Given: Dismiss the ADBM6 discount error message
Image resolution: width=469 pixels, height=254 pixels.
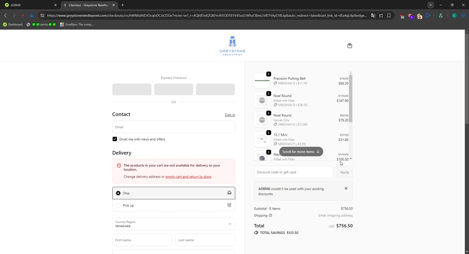Looking at the screenshot, I should tap(346, 188).
